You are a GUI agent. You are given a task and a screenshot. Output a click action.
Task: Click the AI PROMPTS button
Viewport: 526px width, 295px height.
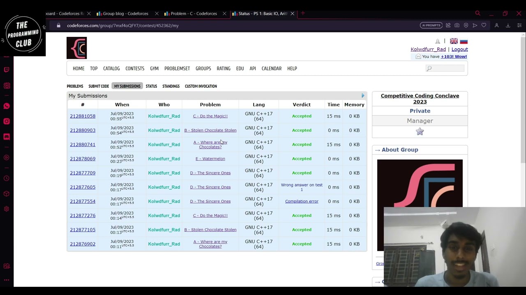pos(431,25)
